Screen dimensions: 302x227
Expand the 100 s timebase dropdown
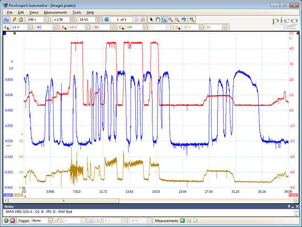46,20
